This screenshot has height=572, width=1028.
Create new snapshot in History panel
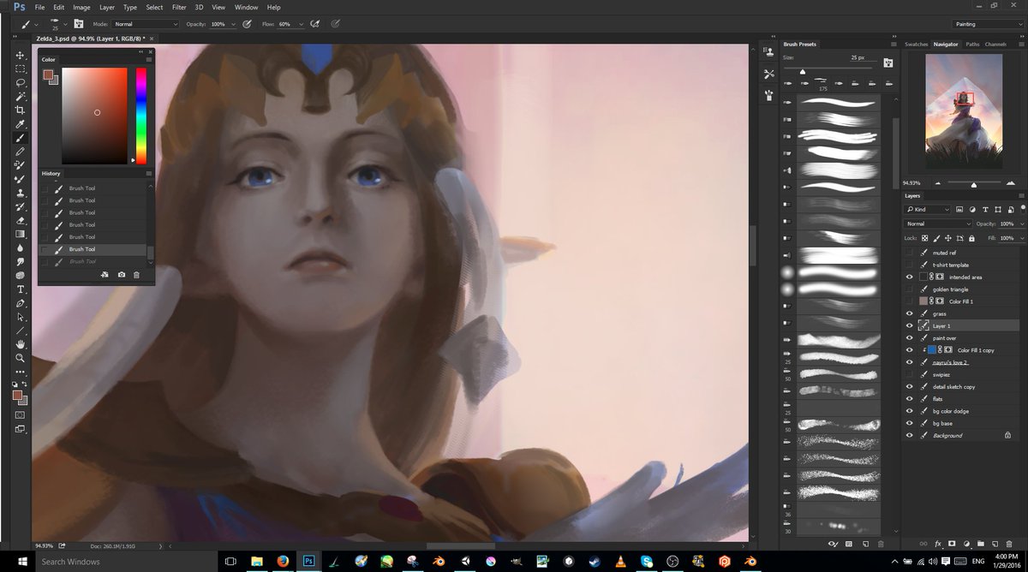122,275
